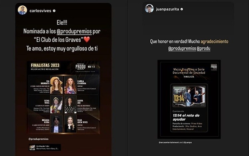
Task: Open the Finalistas 2023 shared post
Action: [x=64, y=97]
